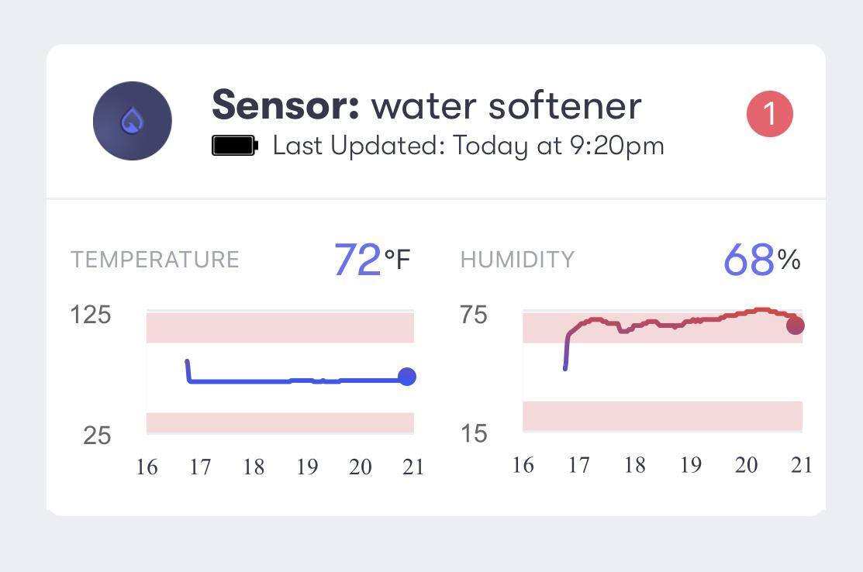Screen dimensions: 863x572
Task: Select the HUMIDITY label
Action: pyautogui.click(x=517, y=259)
